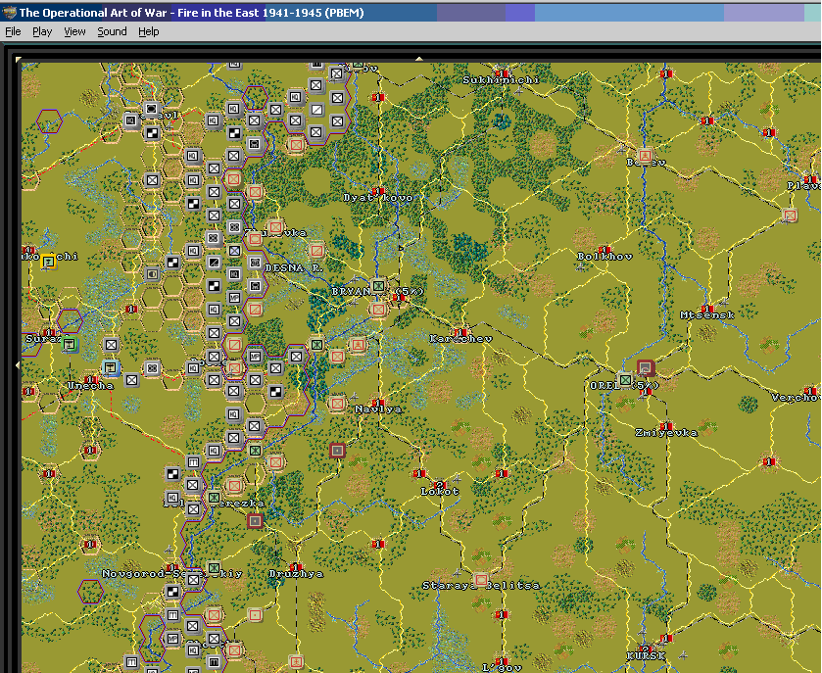Select the white slash-symbol German unit at top
The height and width of the screenshot is (673, 822).
[316, 109]
